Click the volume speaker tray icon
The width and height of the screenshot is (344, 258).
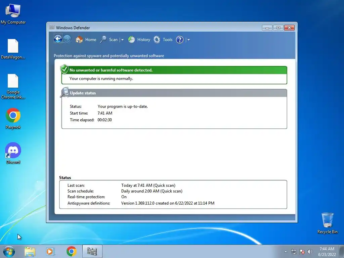(310, 252)
